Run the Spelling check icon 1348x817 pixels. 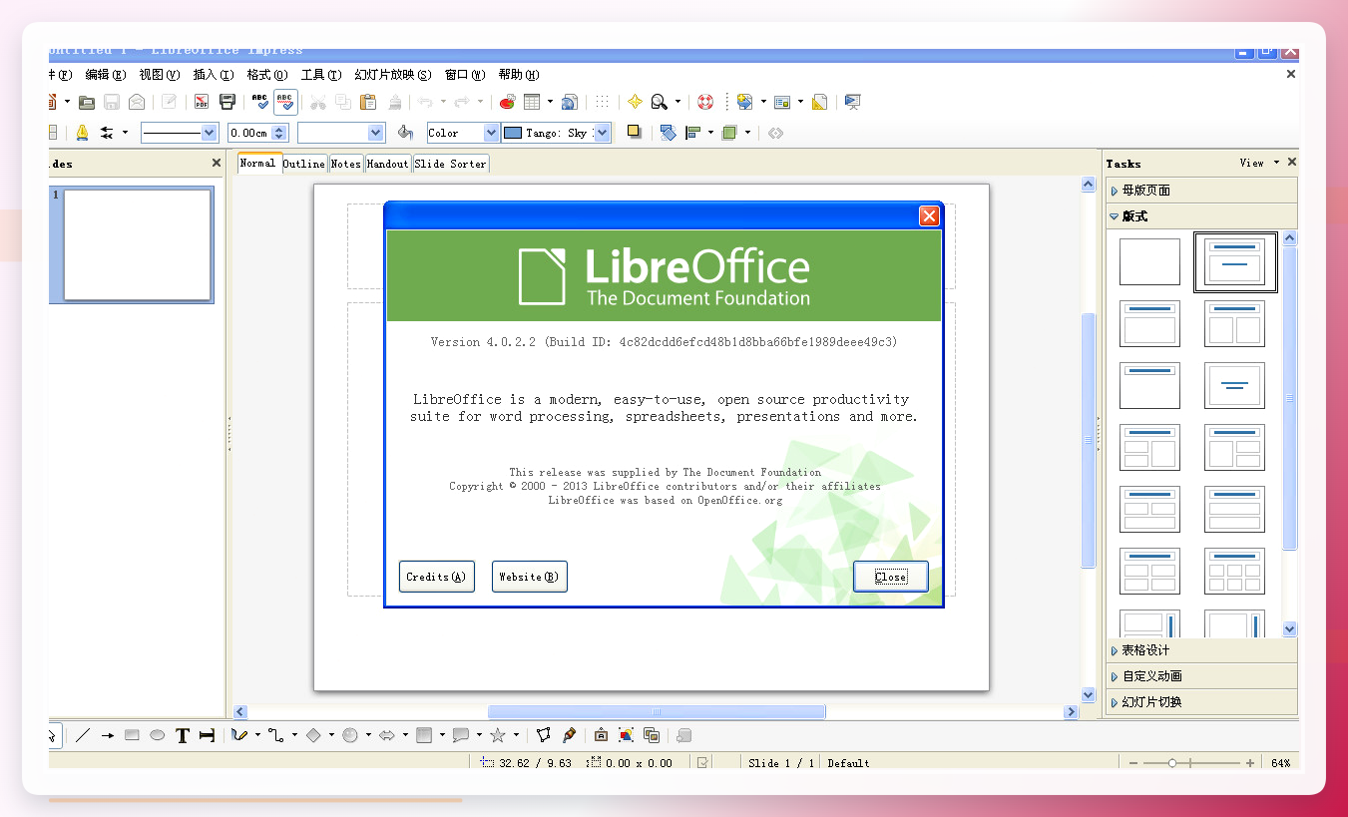[260, 102]
